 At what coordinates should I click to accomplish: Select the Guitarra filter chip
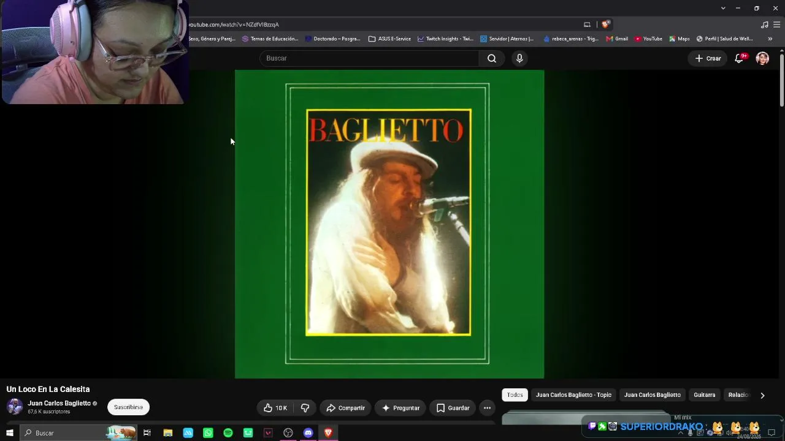pos(704,395)
